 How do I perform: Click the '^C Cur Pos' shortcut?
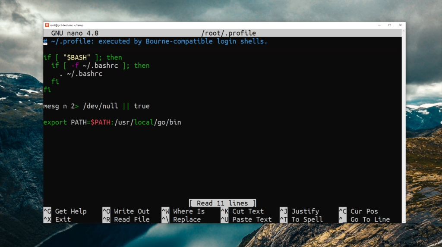358,211
